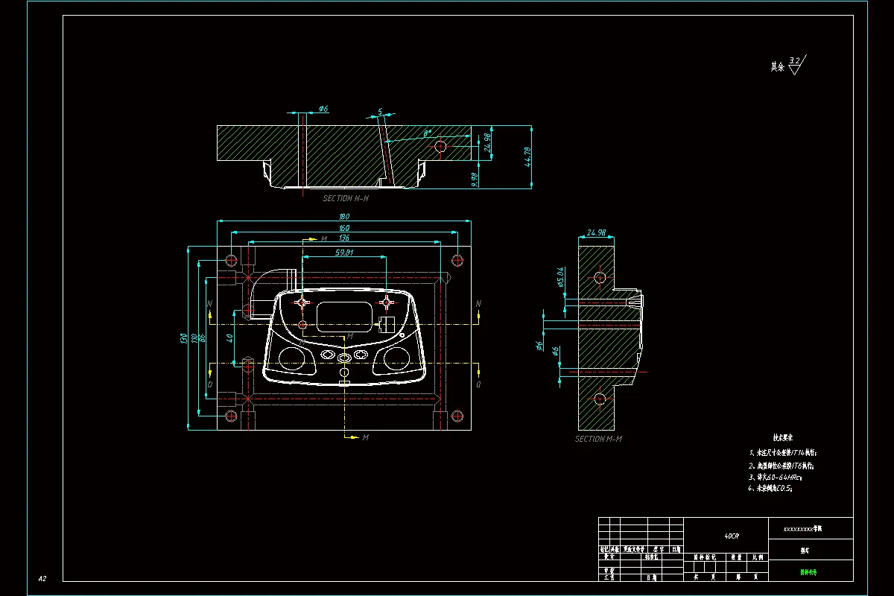
Task: Select note 2 mentioning IT6
Action: point(781,465)
